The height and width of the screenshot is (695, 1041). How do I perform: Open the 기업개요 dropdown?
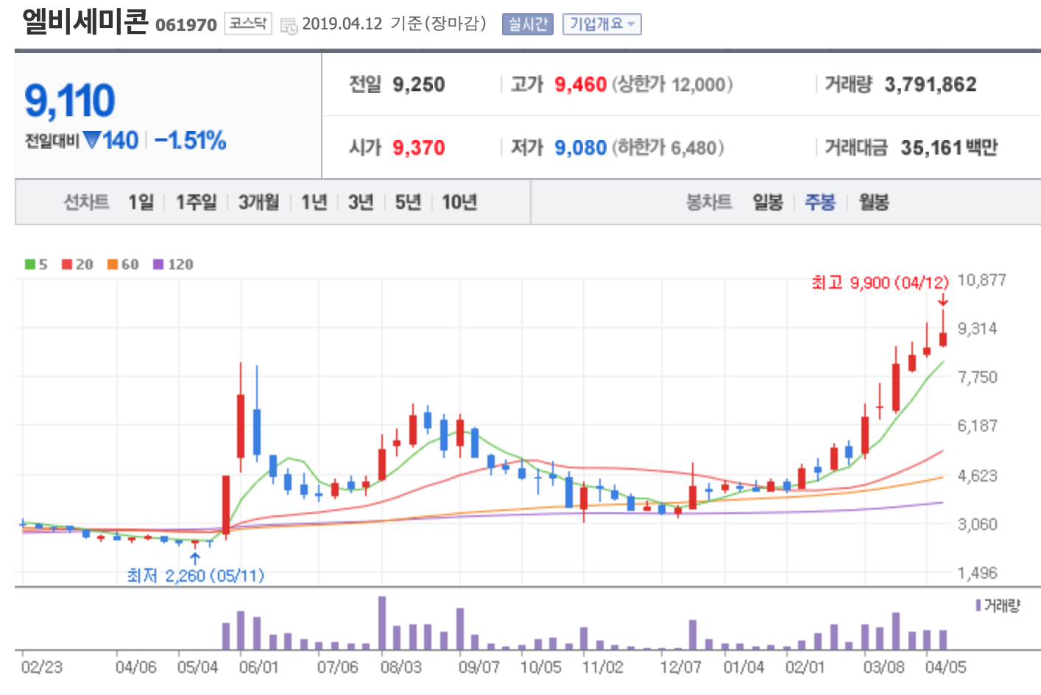[601, 24]
